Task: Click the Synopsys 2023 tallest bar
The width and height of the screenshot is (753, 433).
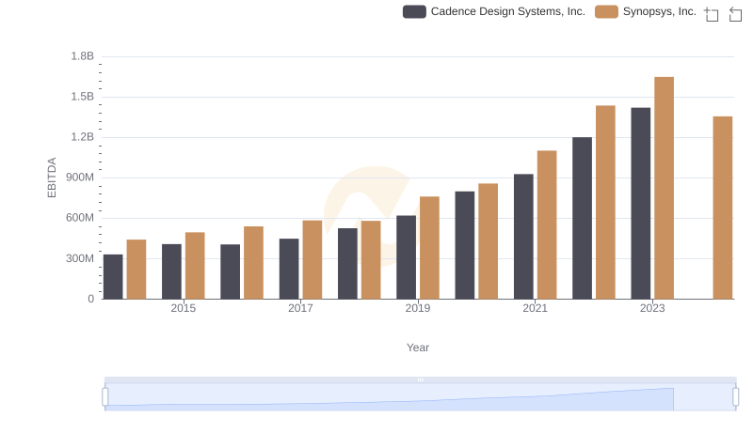Action: point(664,188)
